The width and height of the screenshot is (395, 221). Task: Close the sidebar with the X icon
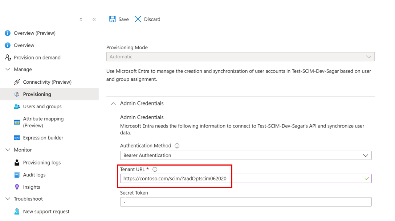(81, 19)
